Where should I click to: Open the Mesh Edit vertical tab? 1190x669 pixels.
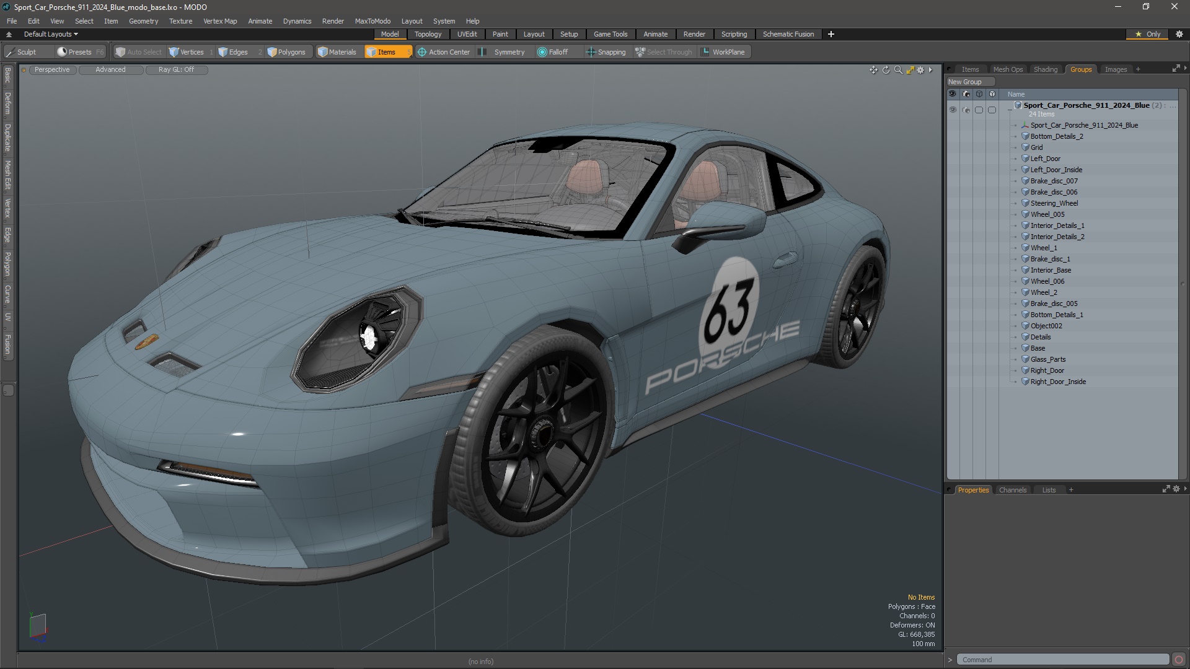click(7, 175)
